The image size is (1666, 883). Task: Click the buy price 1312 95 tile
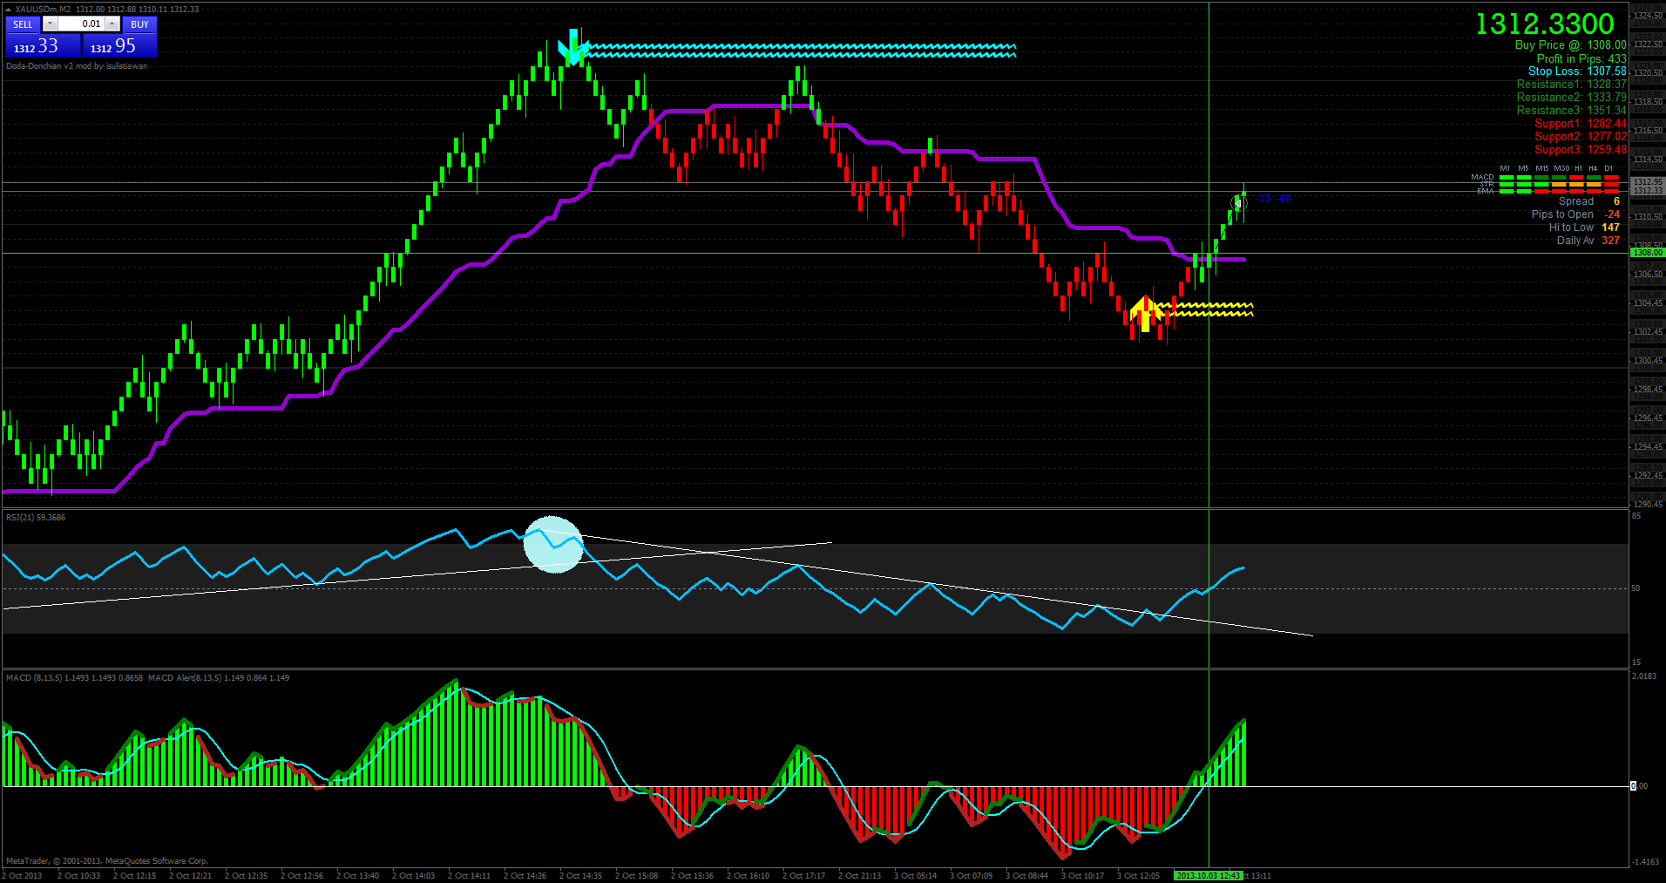point(120,45)
